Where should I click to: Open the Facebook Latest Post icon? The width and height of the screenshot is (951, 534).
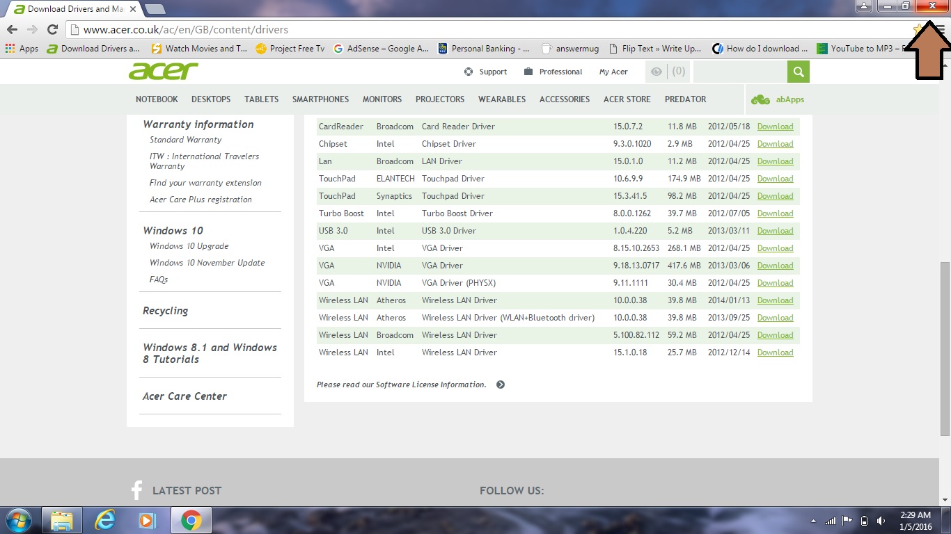pyautogui.click(x=136, y=490)
